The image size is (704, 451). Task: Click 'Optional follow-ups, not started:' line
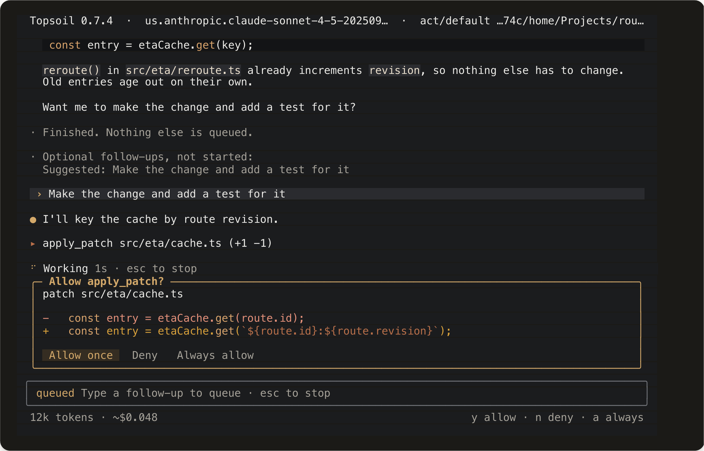[x=147, y=157]
